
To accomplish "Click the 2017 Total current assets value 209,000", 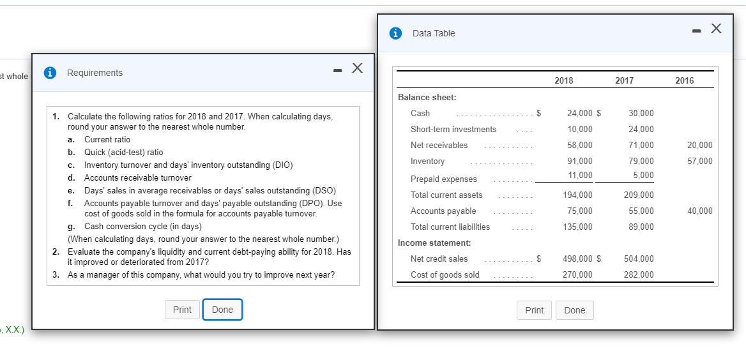I will (x=639, y=195).
